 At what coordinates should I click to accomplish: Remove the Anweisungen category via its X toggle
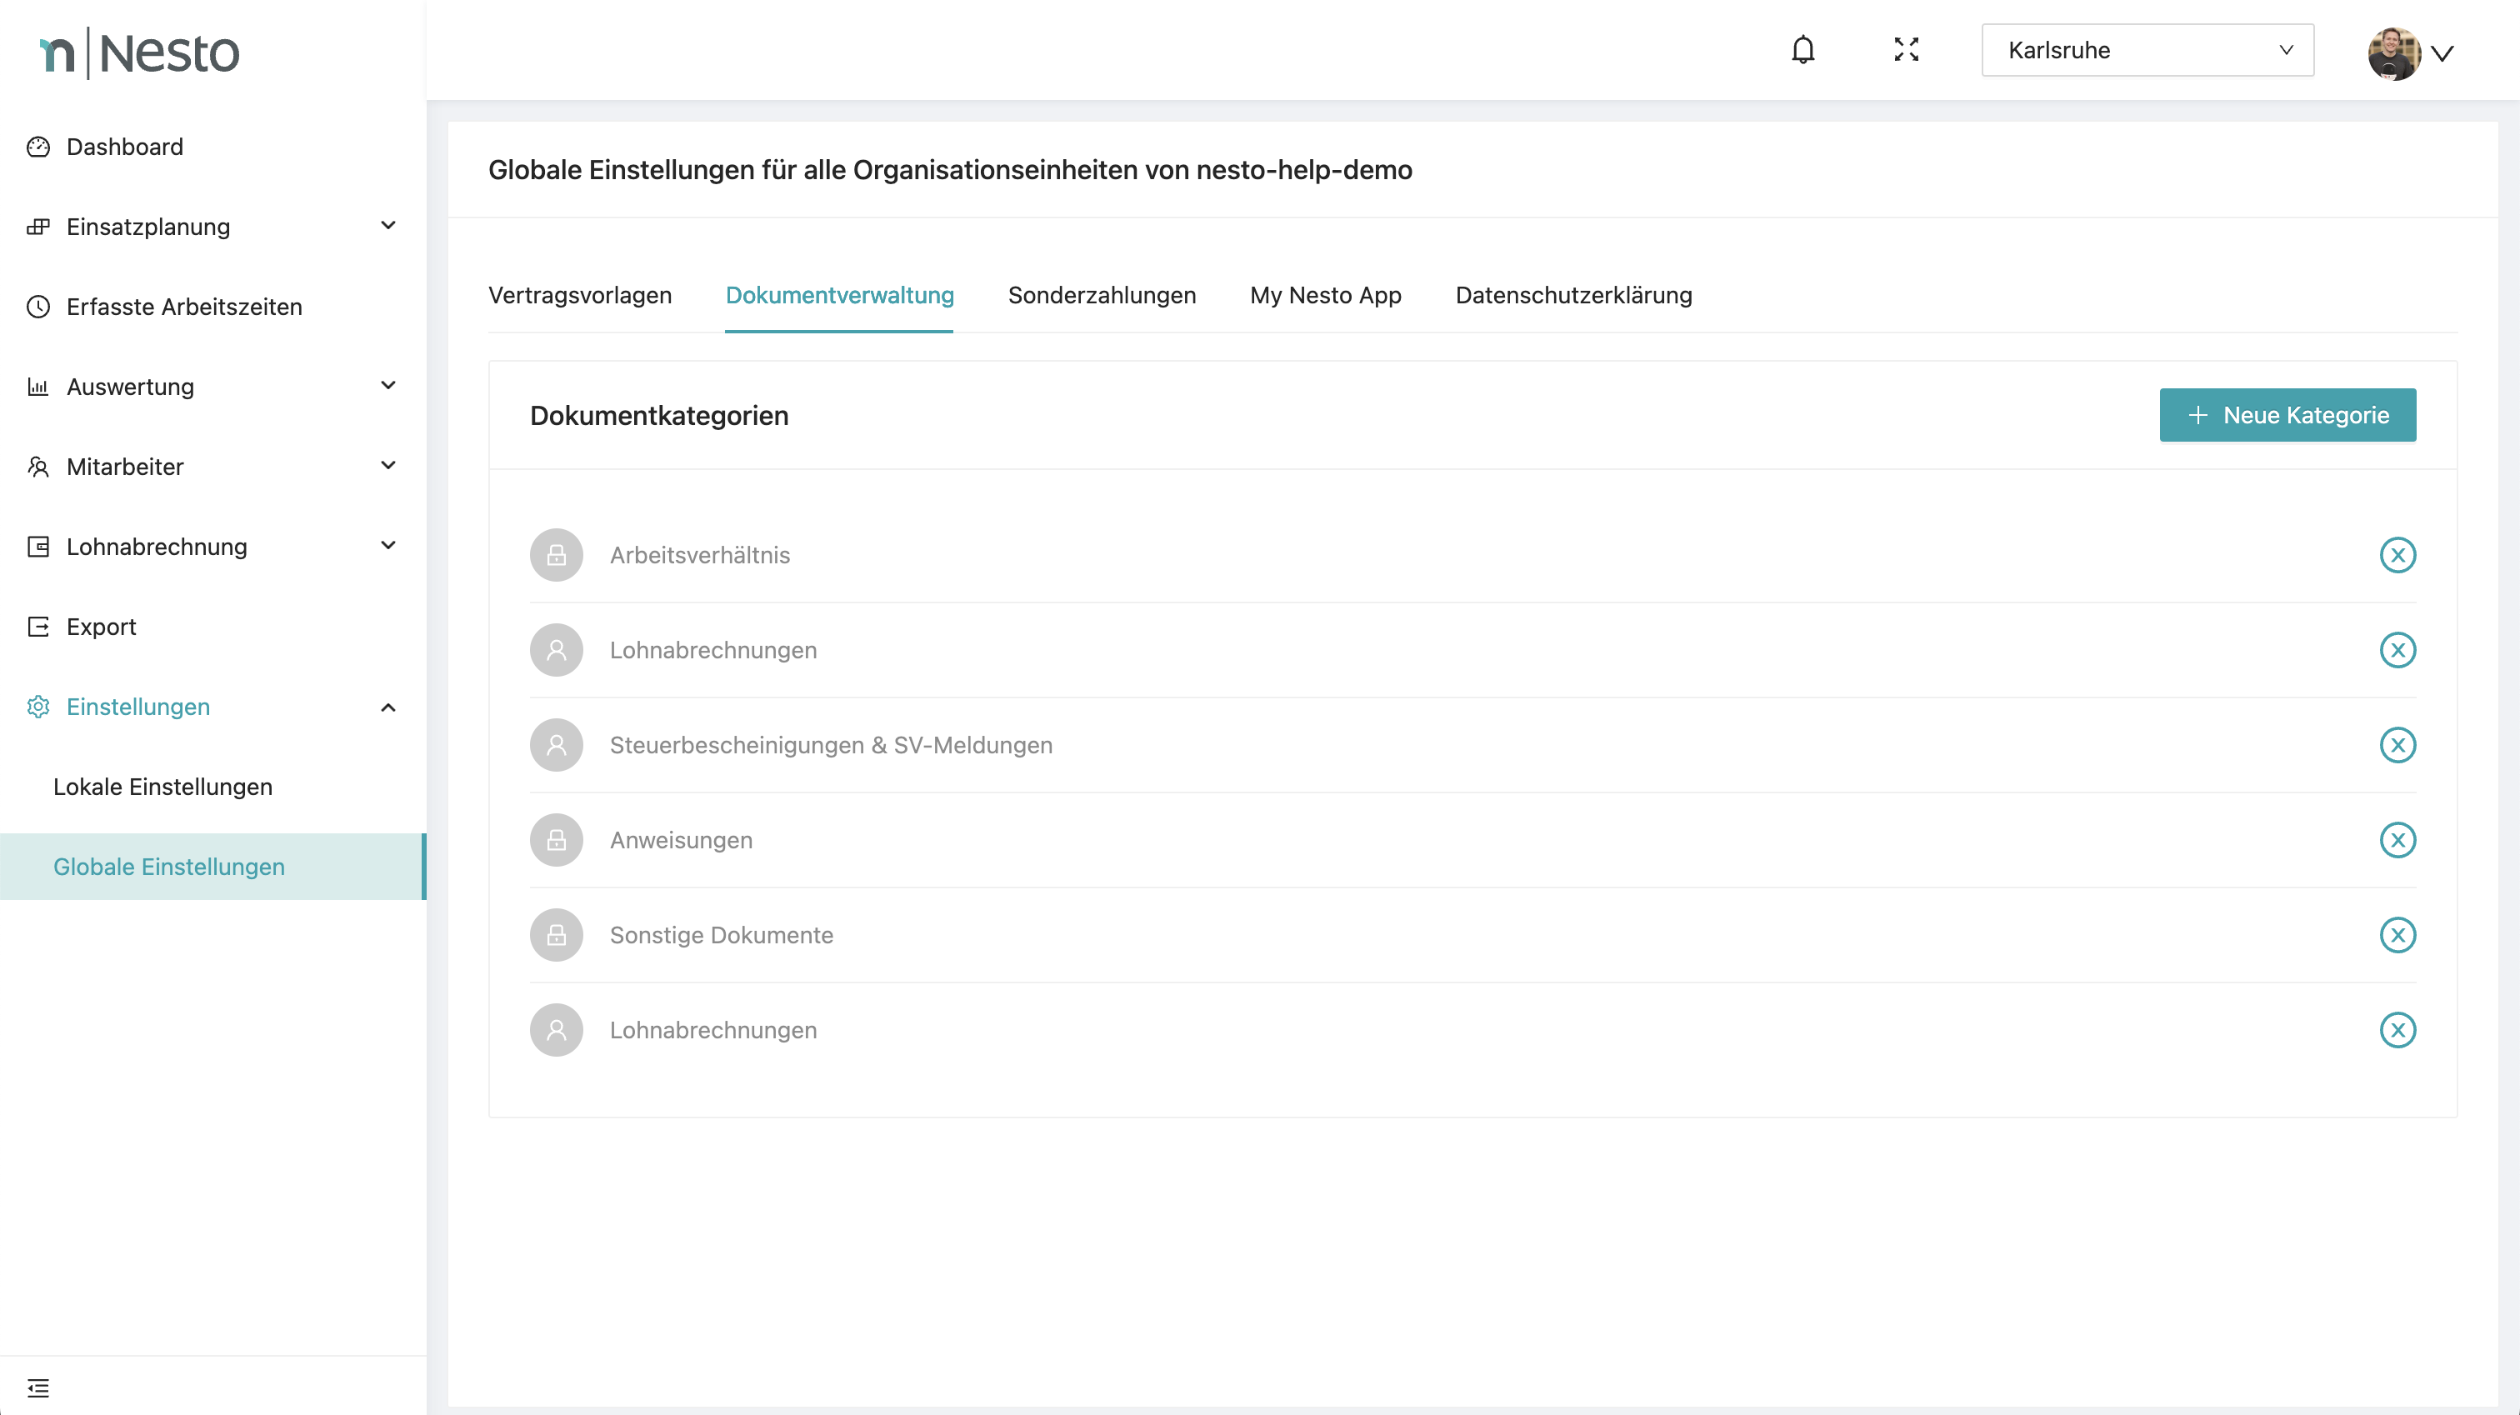point(2397,840)
